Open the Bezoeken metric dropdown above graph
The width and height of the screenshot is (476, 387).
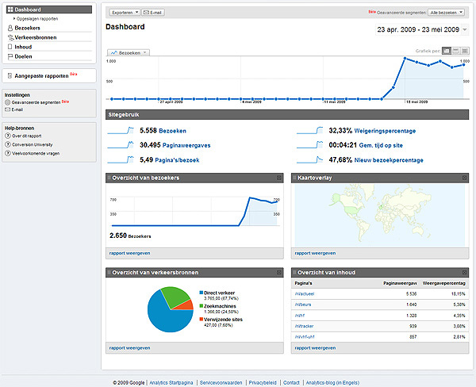click(x=129, y=53)
